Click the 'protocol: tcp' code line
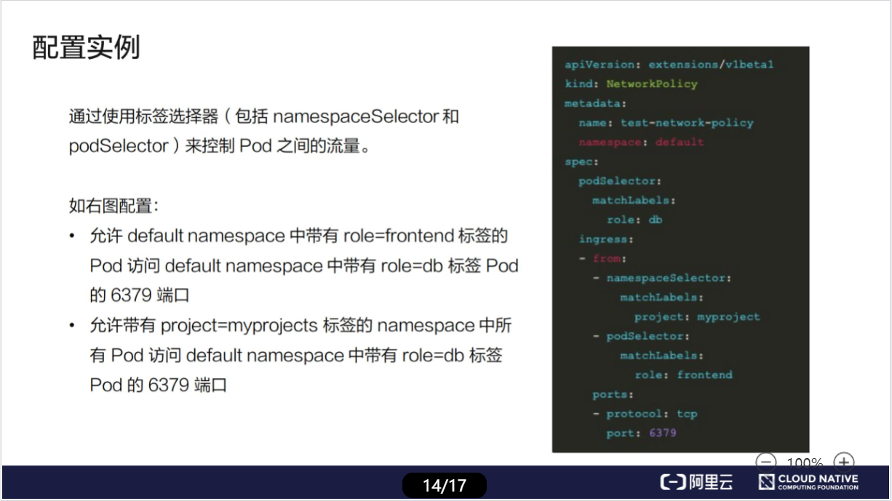This screenshot has height=501, width=892. coord(651,414)
